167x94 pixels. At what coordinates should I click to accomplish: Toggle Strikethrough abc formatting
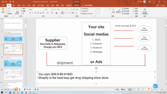coord(41,13)
